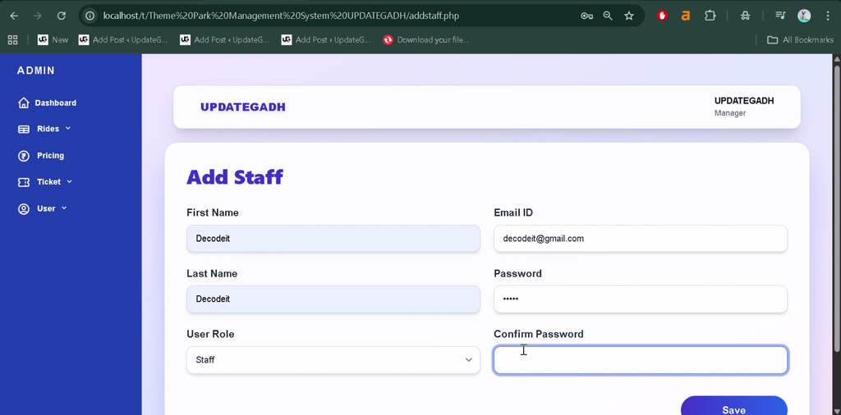Expand the Ticket submenu chevron
841x415 pixels.
click(x=69, y=181)
